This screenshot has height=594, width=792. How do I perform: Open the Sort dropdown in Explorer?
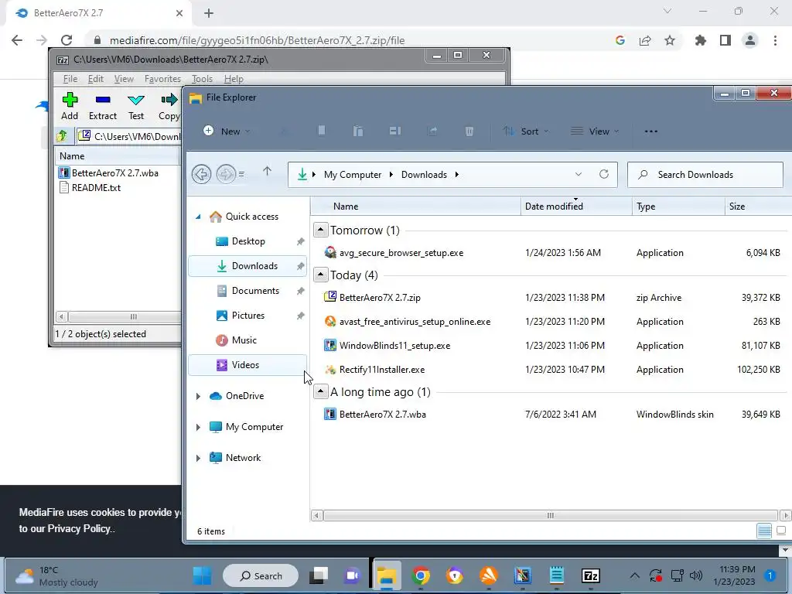point(525,131)
